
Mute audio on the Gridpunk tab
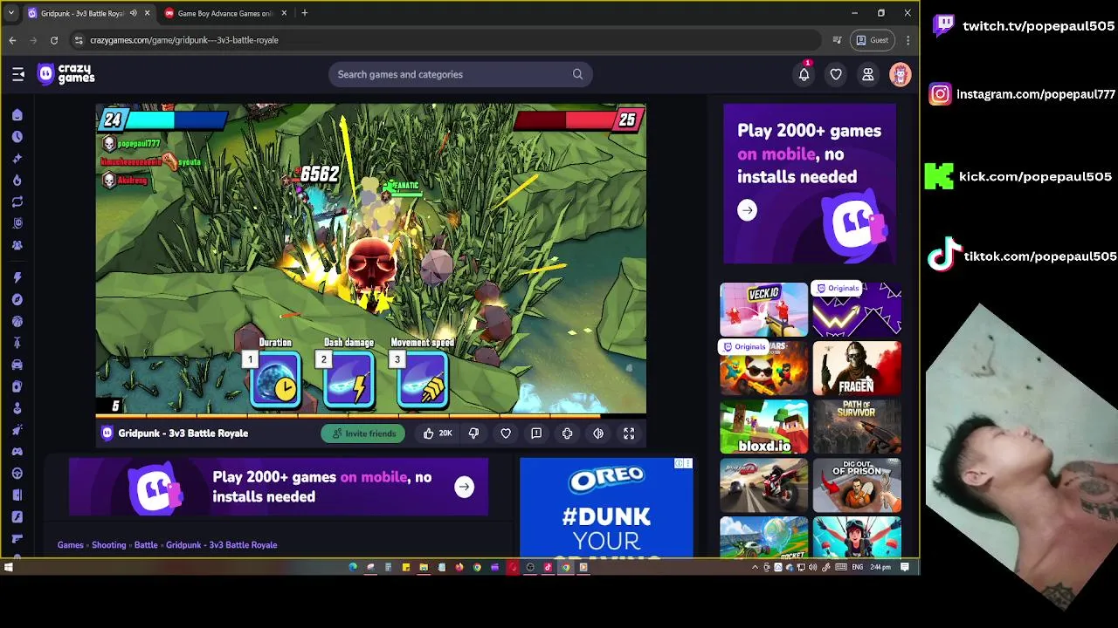pyautogui.click(x=134, y=13)
